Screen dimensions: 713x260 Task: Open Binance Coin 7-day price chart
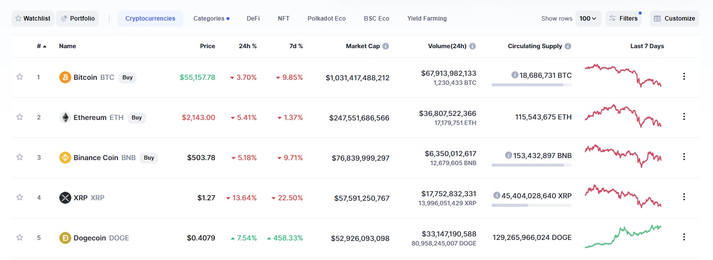[623, 156]
